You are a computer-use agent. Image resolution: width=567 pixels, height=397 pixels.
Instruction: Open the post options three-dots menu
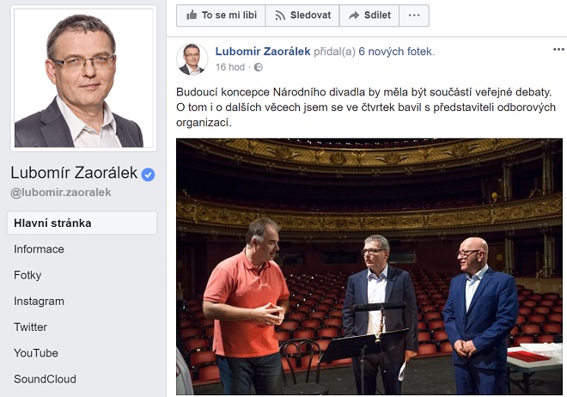tap(558, 50)
